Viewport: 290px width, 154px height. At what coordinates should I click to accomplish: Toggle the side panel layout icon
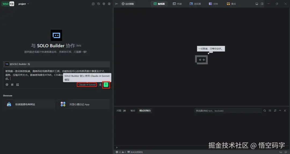click(262, 4)
